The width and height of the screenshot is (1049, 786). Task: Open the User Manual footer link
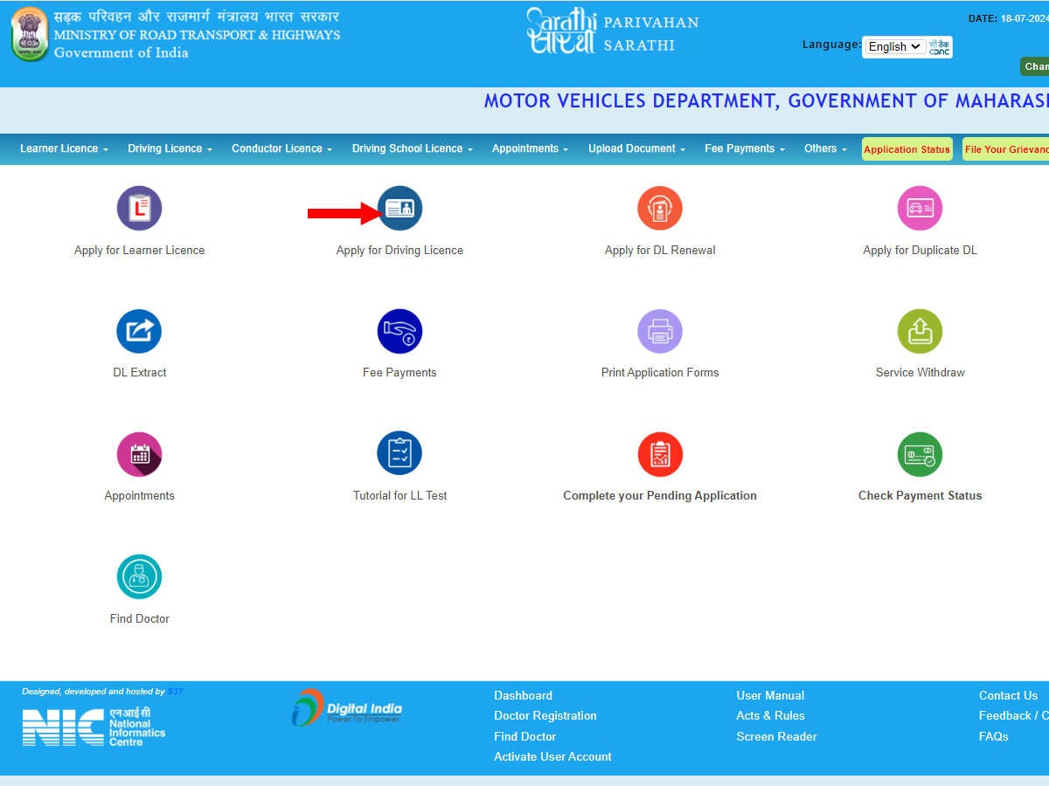click(770, 695)
